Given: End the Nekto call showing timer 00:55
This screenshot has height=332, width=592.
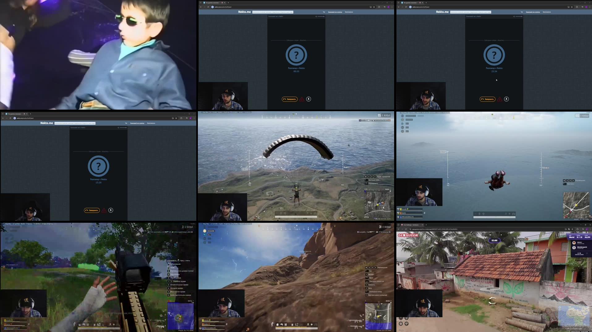Looking at the screenshot, I should [289, 99].
